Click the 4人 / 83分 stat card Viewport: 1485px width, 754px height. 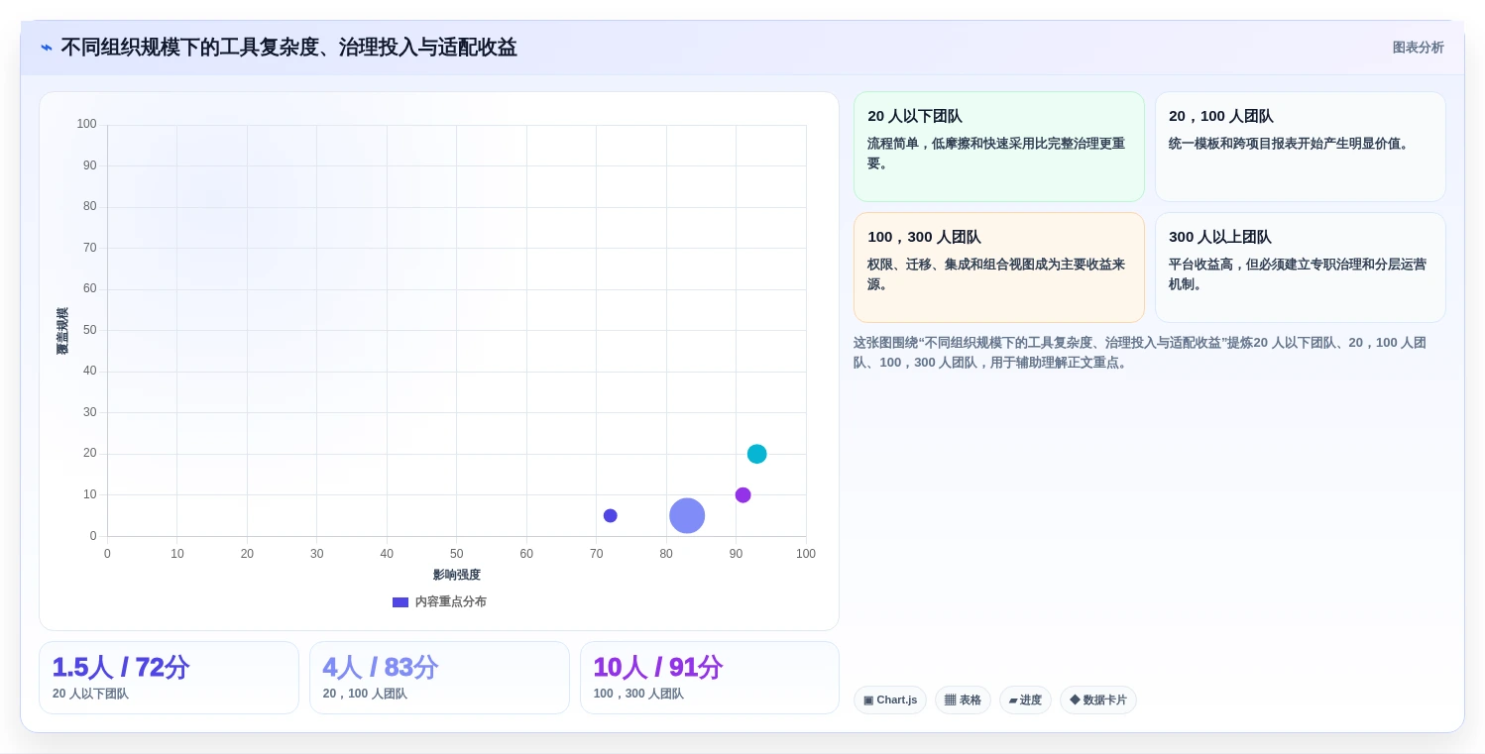(x=439, y=678)
